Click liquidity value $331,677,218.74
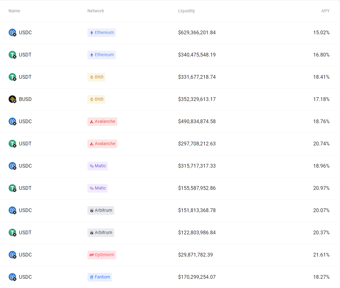The width and height of the screenshot is (340, 288). pyautogui.click(x=197, y=77)
